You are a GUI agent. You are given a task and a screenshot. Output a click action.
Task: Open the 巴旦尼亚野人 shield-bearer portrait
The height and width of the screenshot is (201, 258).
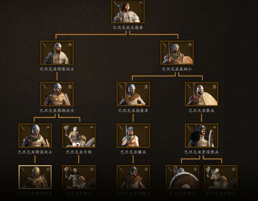(182, 177)
